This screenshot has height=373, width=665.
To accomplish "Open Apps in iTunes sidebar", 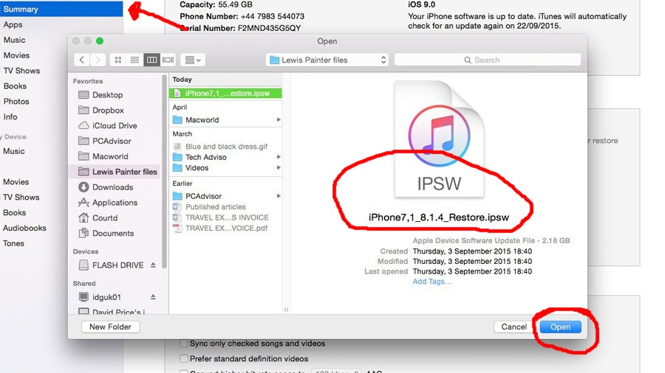I will pyautogui.click(x=13, y=24).
